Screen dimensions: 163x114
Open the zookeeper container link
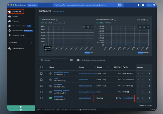point(58,84)
